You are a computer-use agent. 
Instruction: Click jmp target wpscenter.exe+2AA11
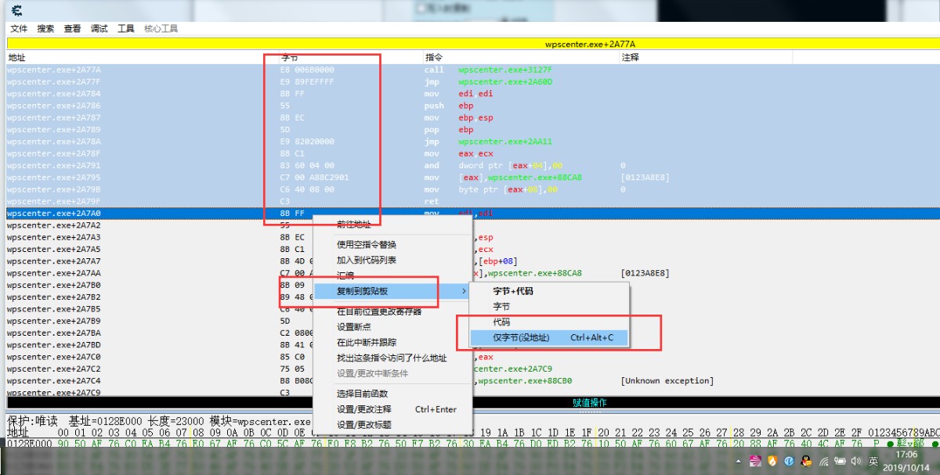(506, 142)
